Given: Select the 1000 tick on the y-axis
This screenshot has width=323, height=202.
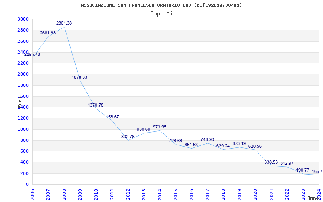Looking at the screenshot, I should coord(23,130).
